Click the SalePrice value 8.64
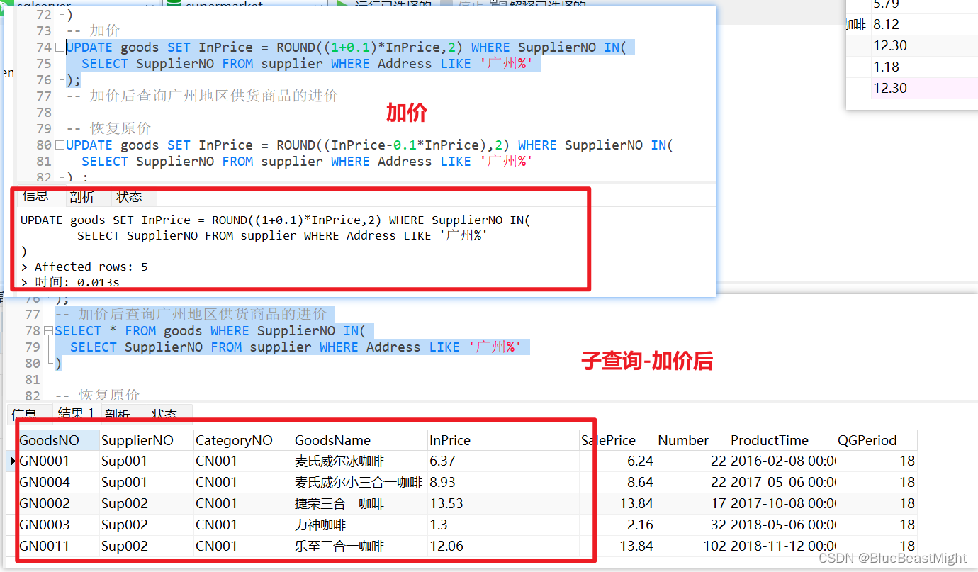 pyautogui.click(x=618, y=483)
